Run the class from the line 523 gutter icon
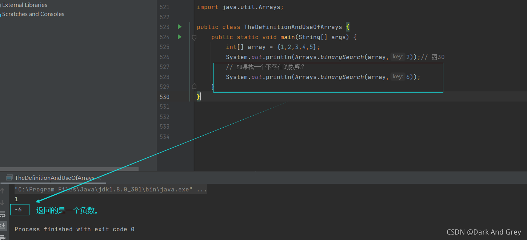This screenshot has width=527, height=240. pyautogui.click(x=179, y=27)
